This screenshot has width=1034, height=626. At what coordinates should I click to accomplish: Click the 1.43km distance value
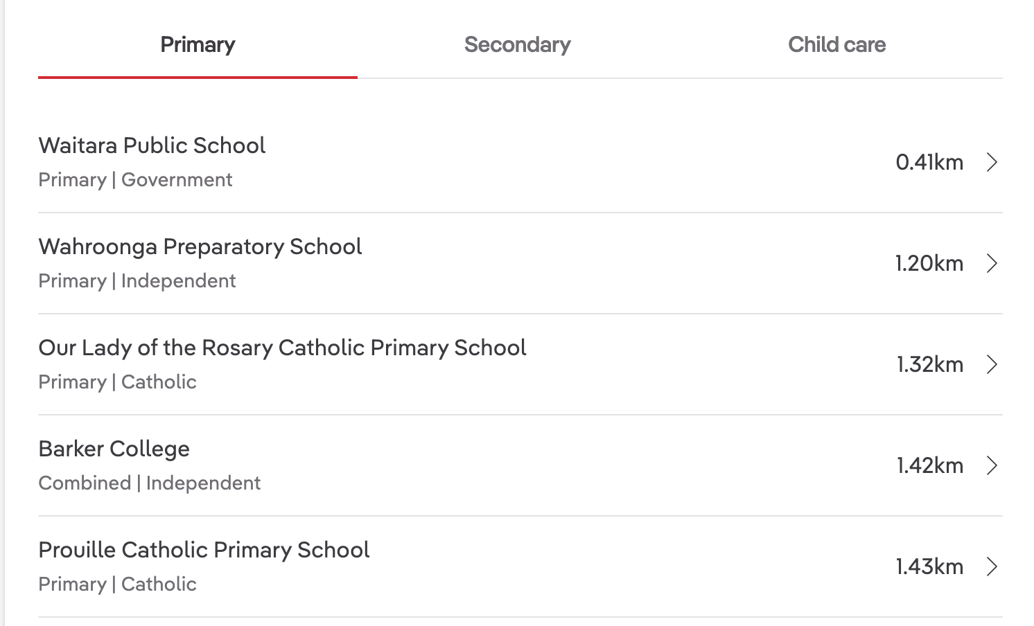click(x=929, y=567)
